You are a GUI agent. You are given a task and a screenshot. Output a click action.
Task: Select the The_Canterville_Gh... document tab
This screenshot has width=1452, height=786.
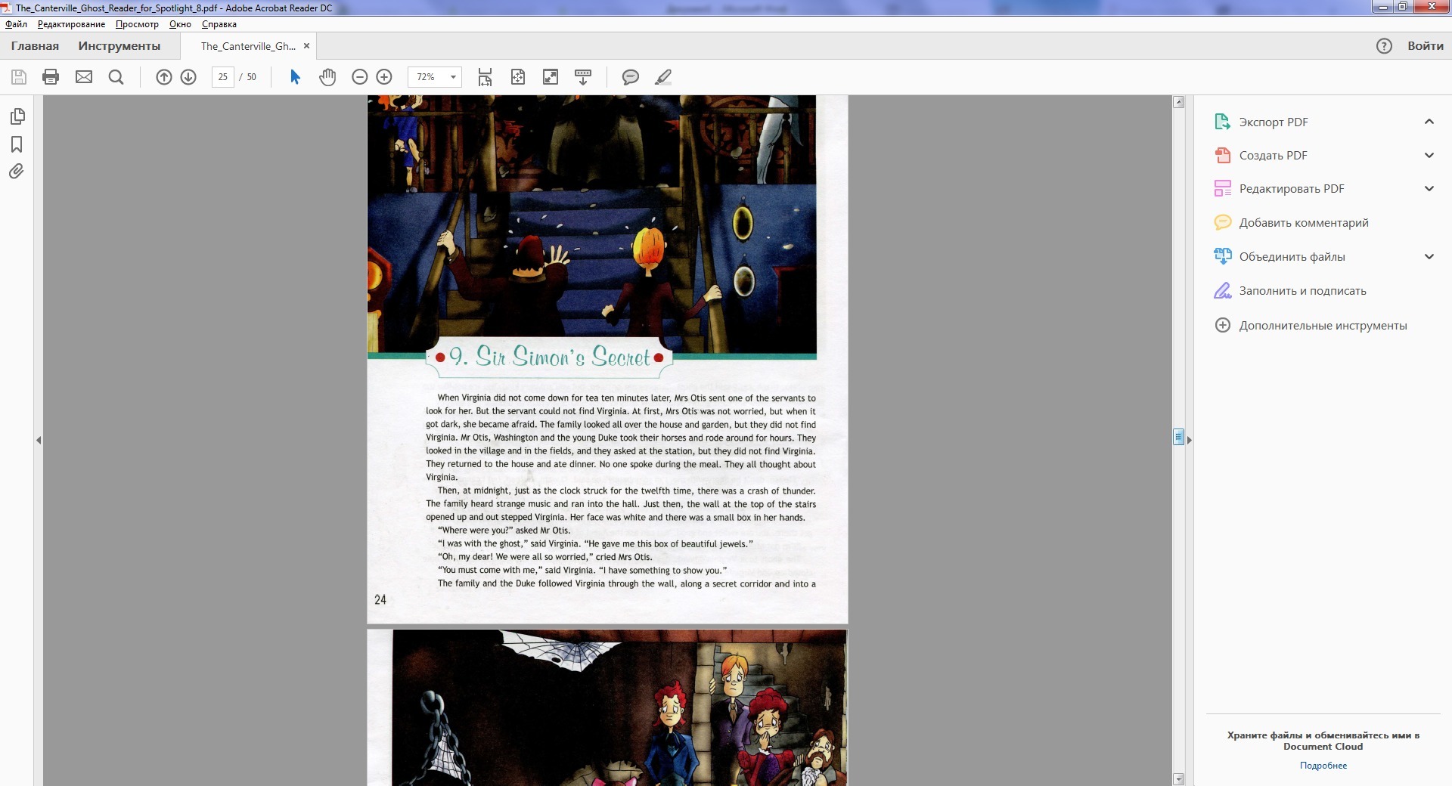[x=248, y=46]
